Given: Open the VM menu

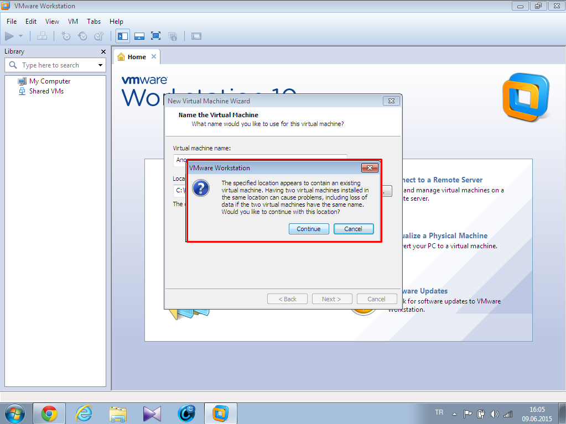Looking at the screenshot, I should (x=73, y=21).
